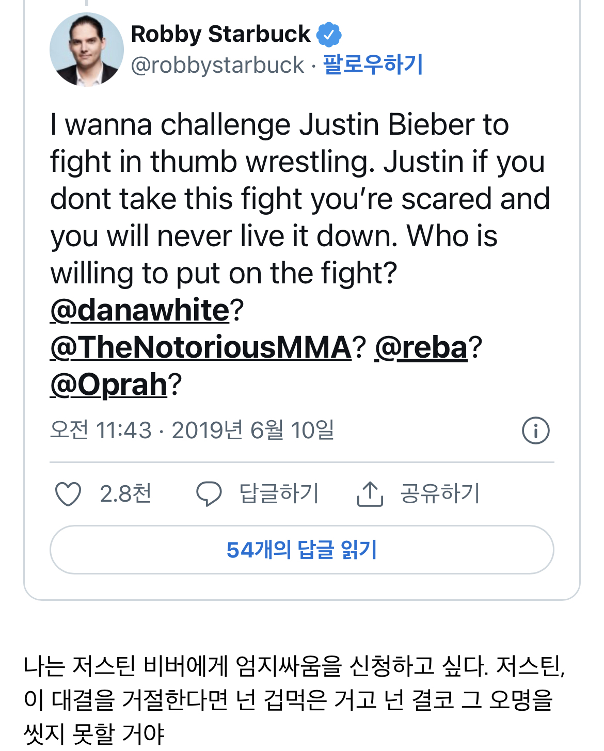
Task: Visit the @Oprah mention link
Action: pyautogui.click(x=109, y=385)
